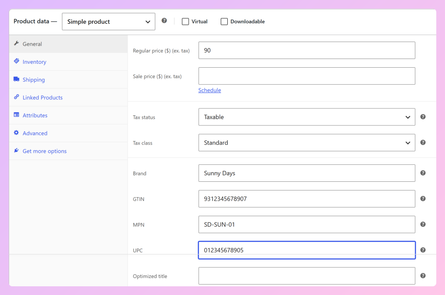This screenshot has height=295, width=445.
Task: Click the Brand label text
Action: pos(139,174)
